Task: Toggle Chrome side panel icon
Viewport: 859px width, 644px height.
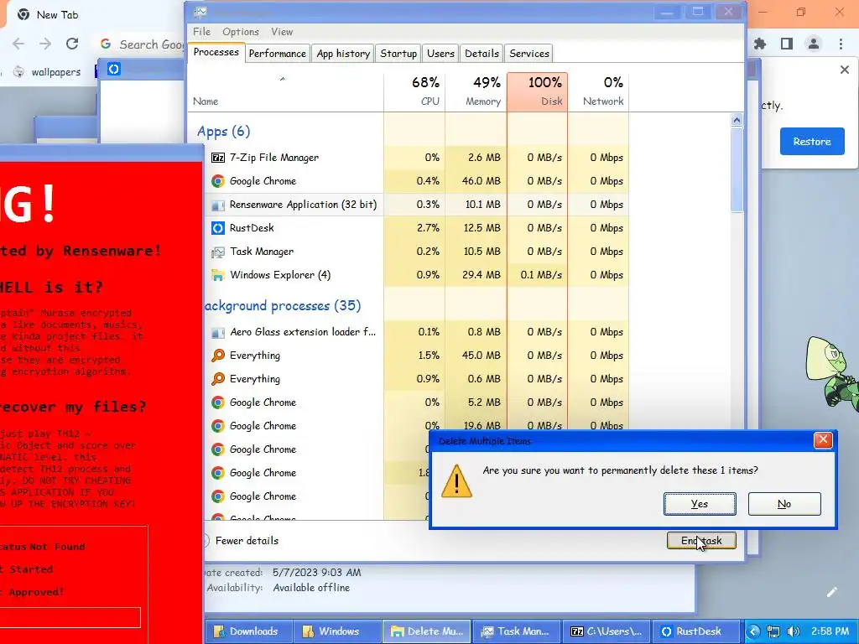Action: pos(787,44)
